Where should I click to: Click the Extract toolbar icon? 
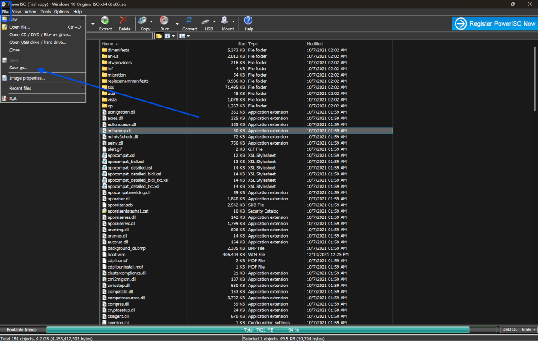(105, 21)
